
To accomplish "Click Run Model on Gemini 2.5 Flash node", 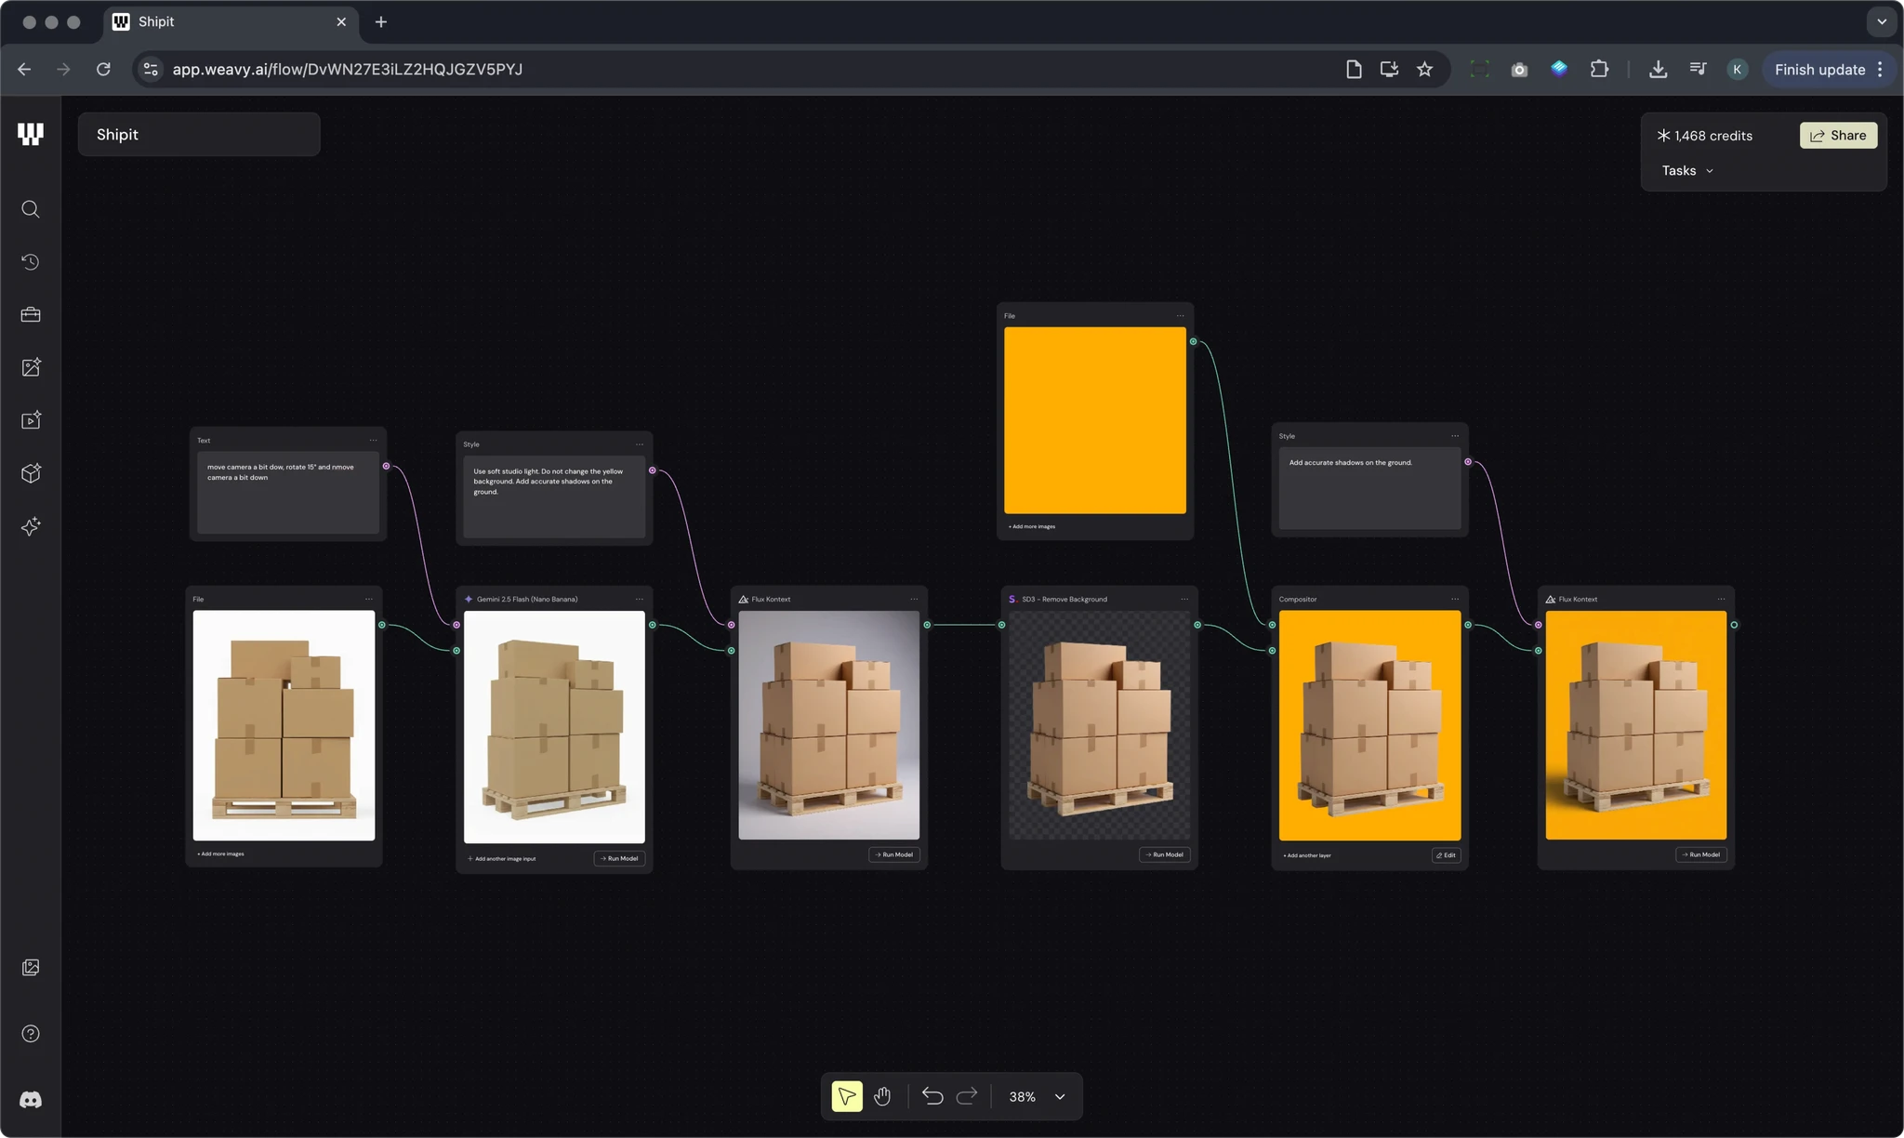I will [x=619, y=858].
